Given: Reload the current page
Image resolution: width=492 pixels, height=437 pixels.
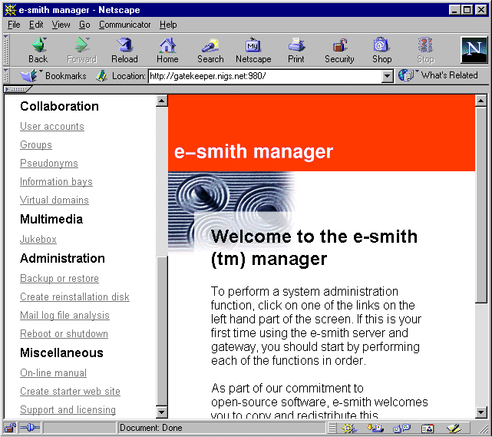Looking at the screenshot, I should [125, 45].
